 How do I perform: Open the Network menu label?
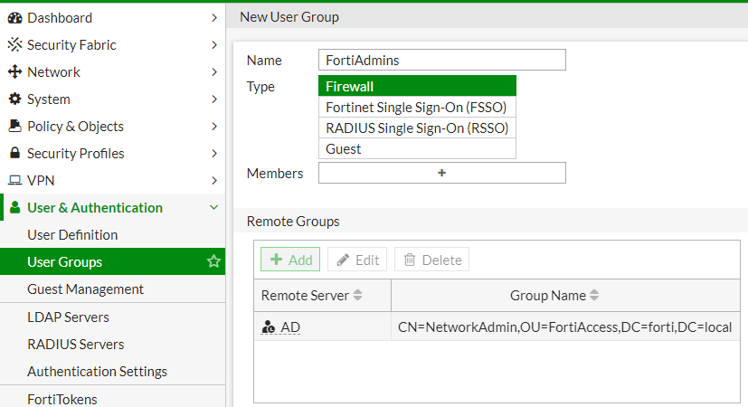pos(54,72)
